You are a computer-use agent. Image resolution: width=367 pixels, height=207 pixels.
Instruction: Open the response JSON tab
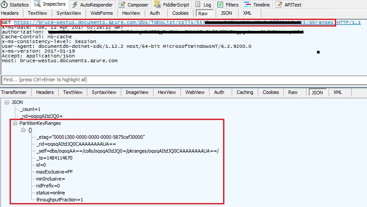(317, 93)
